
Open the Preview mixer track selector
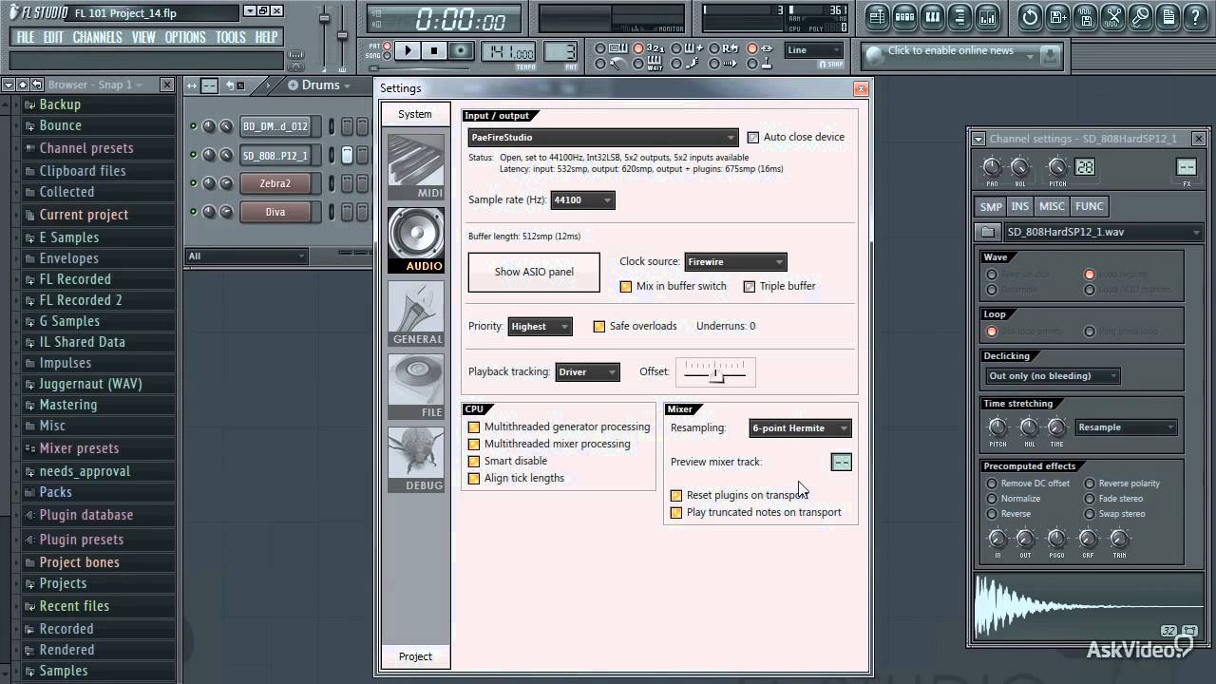(842, 462)
